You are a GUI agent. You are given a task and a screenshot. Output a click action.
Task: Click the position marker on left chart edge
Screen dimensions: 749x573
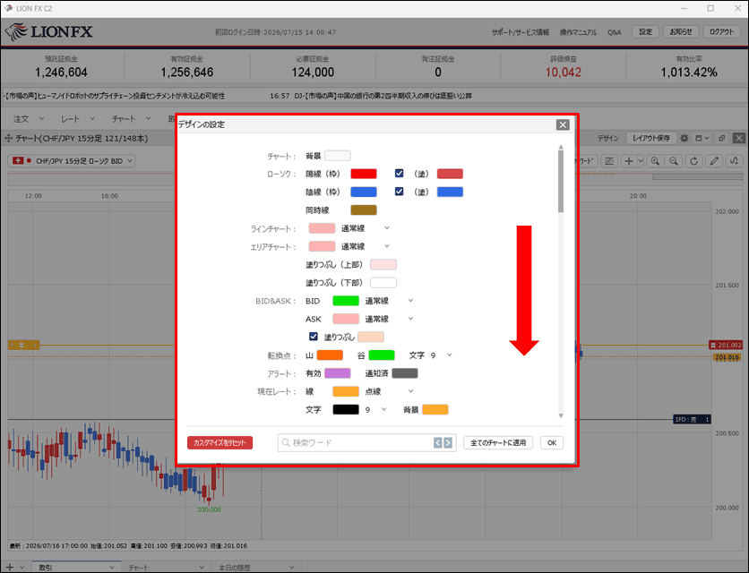click(23, 345)
